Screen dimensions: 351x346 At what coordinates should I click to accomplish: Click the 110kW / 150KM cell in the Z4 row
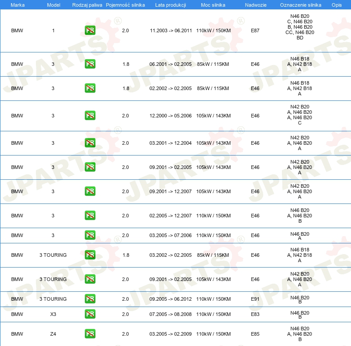click(213, 334)
